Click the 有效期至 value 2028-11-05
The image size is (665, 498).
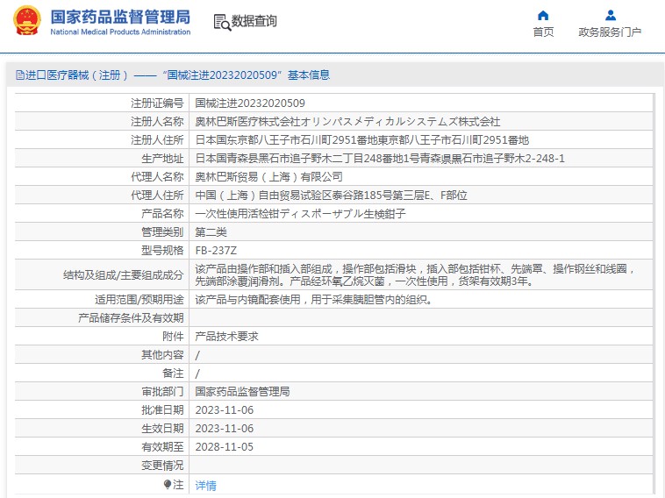point(224,447)
